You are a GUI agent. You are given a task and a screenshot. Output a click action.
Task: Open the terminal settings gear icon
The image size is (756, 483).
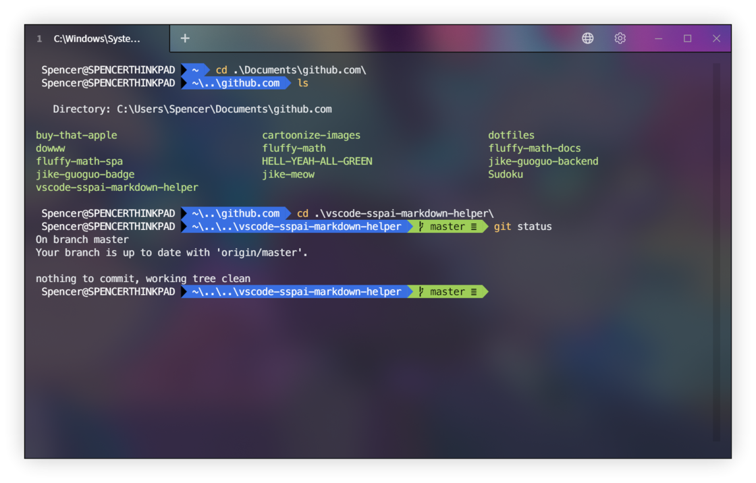click(x=620, y=38)
